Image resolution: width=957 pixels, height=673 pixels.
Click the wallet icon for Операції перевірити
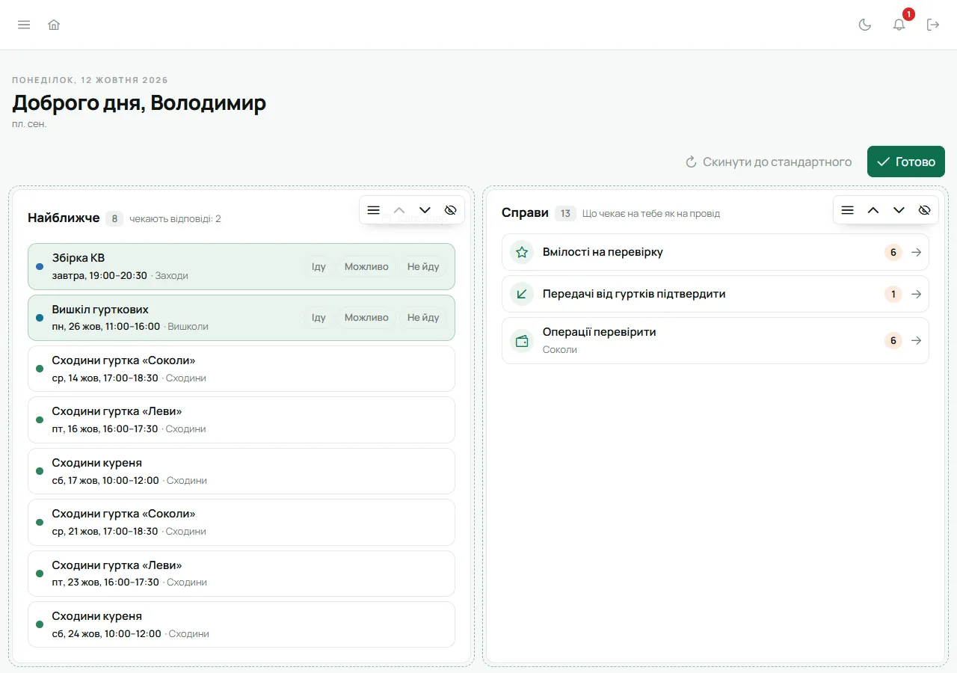pos(522,341)
